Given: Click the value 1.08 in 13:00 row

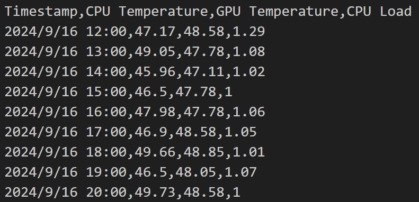Looking at the screenshot, I should tap(249, 51).
